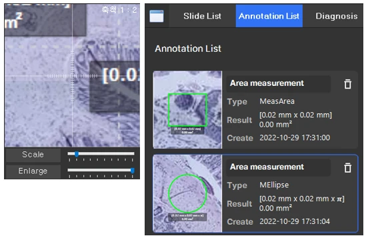The height and width of the screenshot is (240, 368).
Task: Edit the second Area measurement title field
Action: [279, 167]
